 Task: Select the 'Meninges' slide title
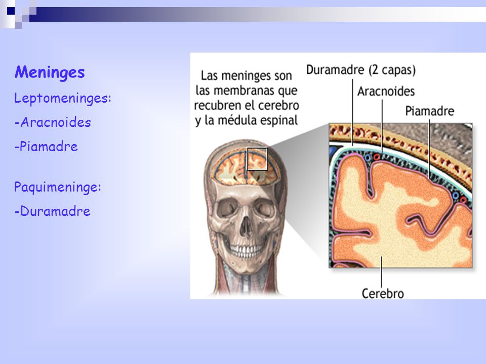tap(50, 72)
